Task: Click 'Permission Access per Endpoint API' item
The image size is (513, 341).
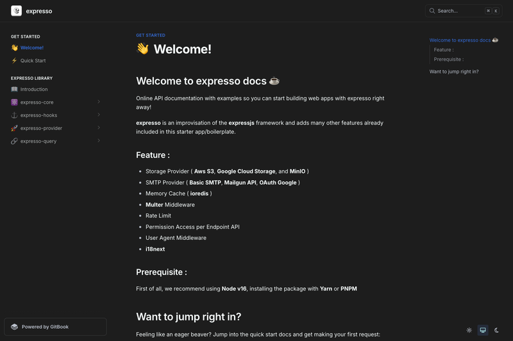Action: click(192, 226)
